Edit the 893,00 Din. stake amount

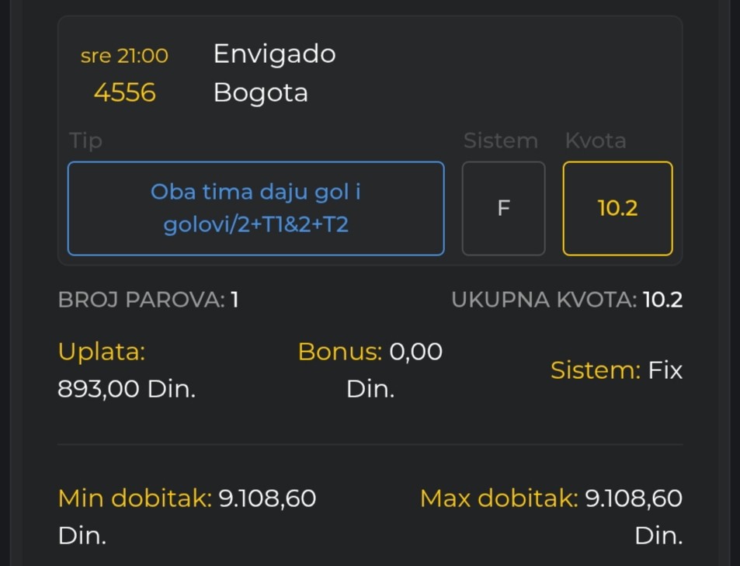tap(127, 388)
